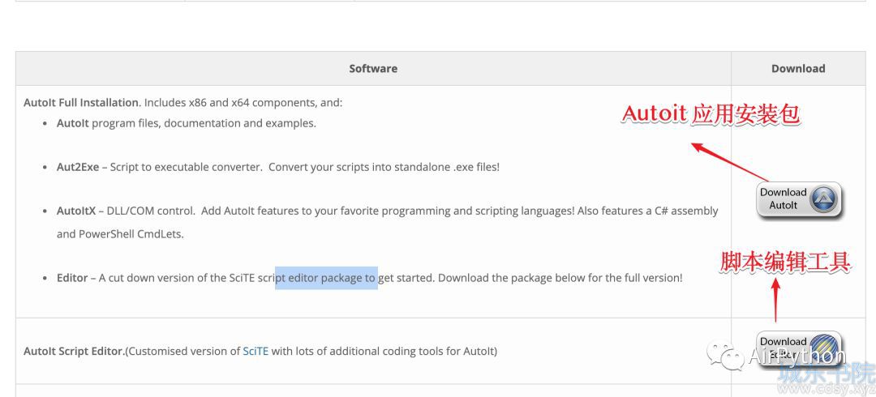The width and height of the screenshot is (876, 397).
Task: Click the red upward arrow above Download Editor
Action: point(775,299)
